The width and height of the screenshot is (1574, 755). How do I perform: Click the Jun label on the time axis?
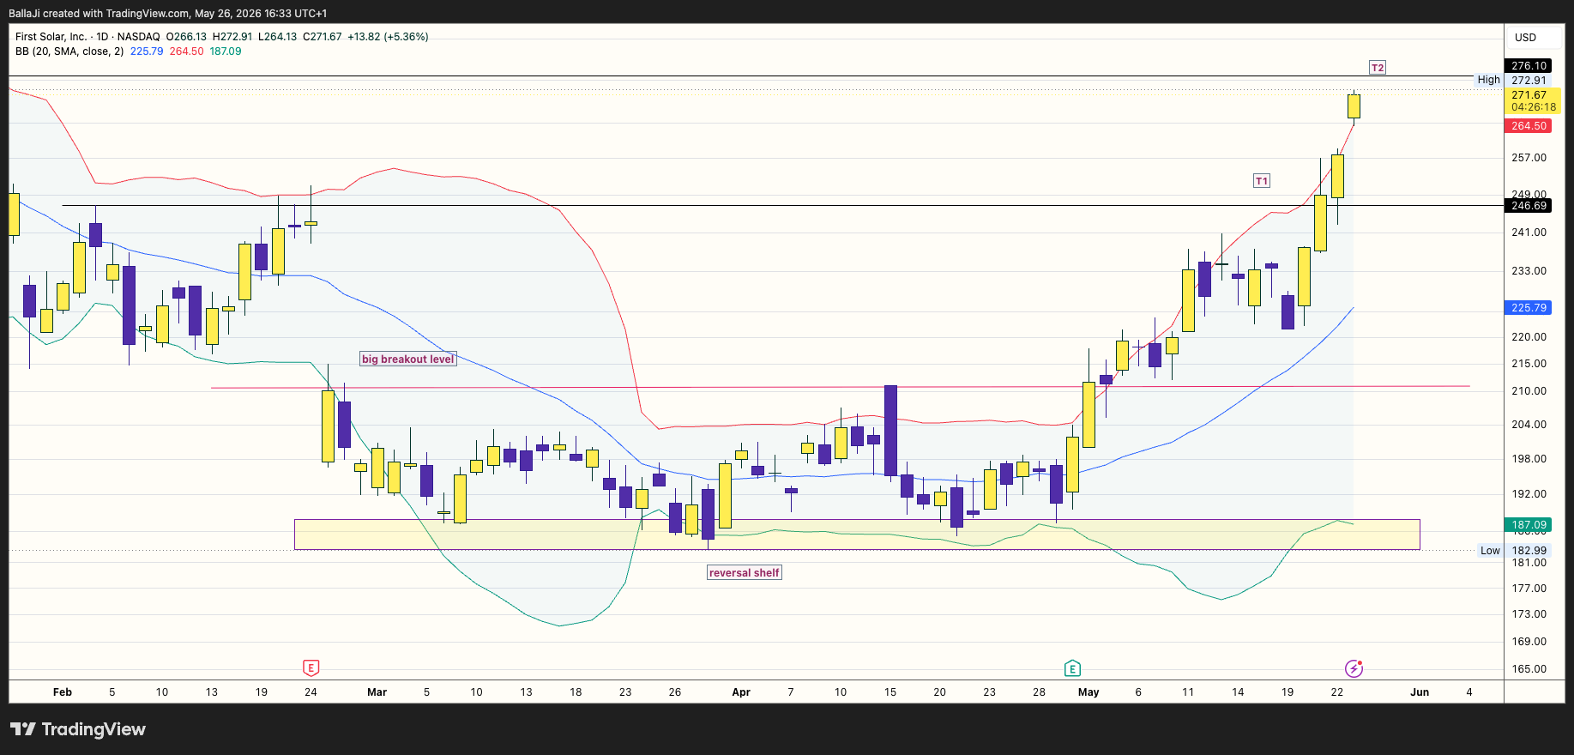tap(1420, 692)
